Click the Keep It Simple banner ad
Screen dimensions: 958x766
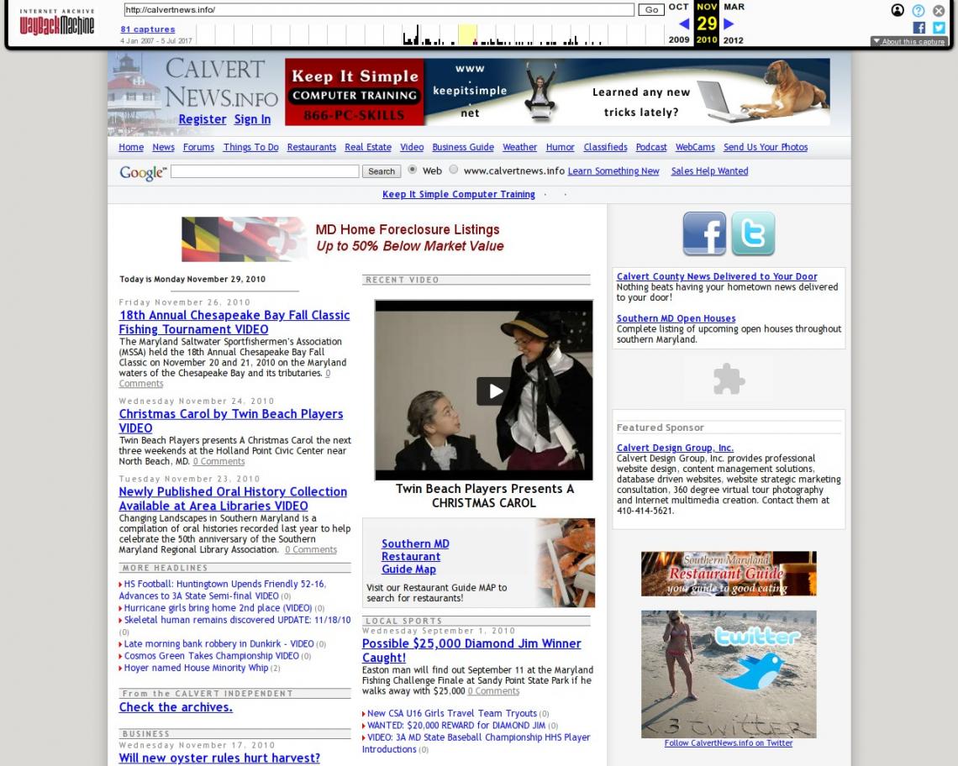[557, 92]
